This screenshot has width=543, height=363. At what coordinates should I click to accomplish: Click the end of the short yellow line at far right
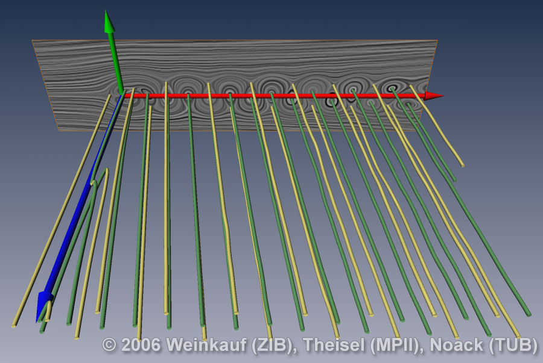click(462, 164)
